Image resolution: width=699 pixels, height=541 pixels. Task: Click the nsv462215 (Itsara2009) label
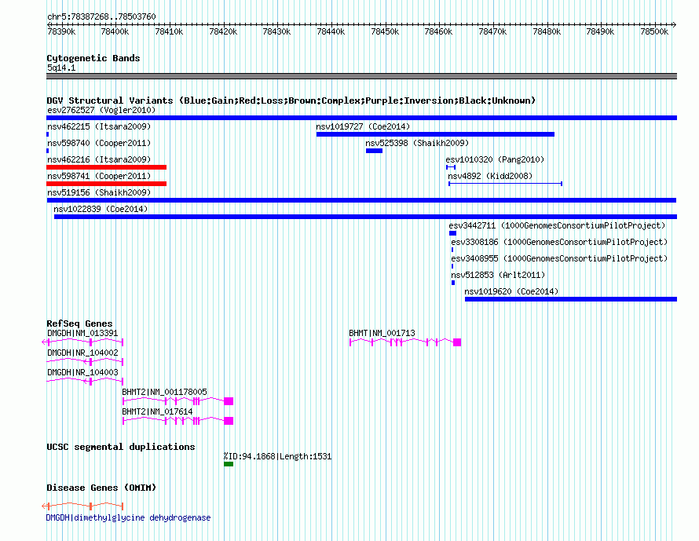point(99,126)
